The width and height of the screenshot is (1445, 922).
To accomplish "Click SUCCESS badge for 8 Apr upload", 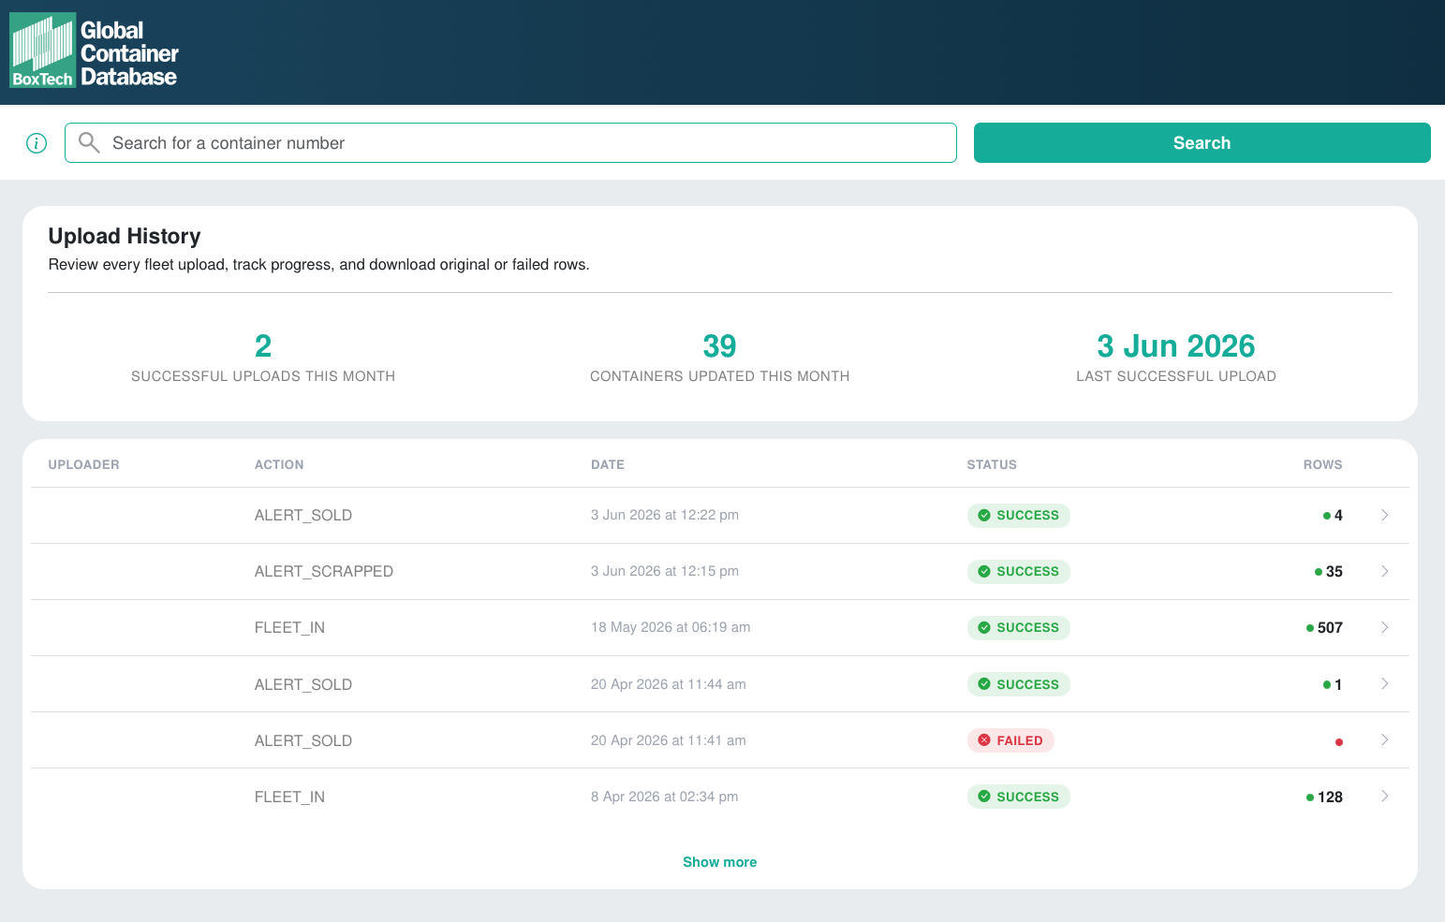I will click(x=1018, y=797).
